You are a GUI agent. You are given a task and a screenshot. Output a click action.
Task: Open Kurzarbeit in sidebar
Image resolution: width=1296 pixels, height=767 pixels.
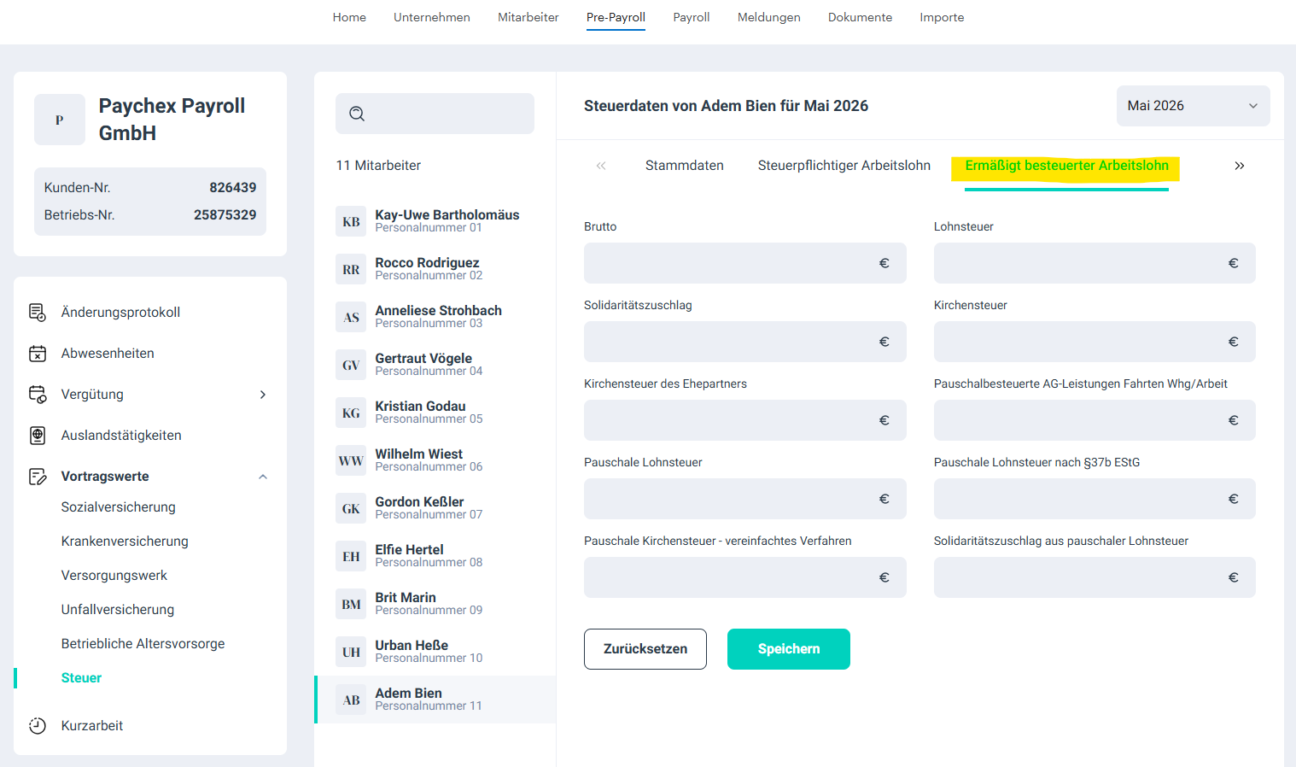pos(92,726)
